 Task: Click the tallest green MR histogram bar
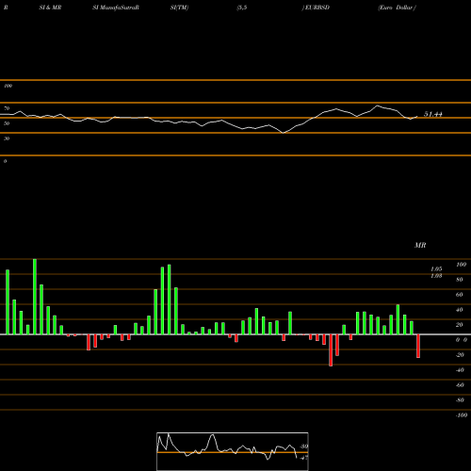click(x=35, y=297)
